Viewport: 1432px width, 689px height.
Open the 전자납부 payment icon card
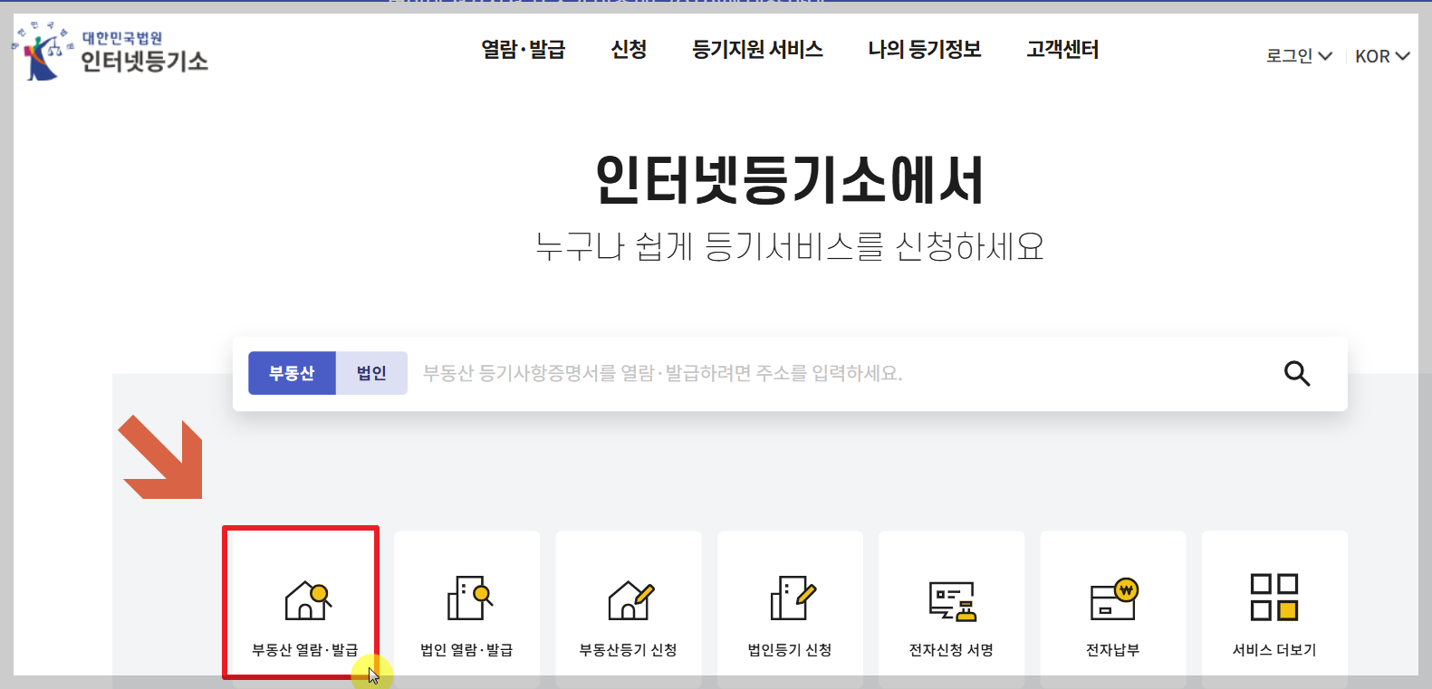1113,609
